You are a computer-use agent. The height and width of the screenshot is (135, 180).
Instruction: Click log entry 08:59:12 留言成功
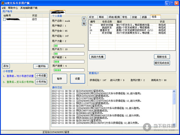[78, 91]
